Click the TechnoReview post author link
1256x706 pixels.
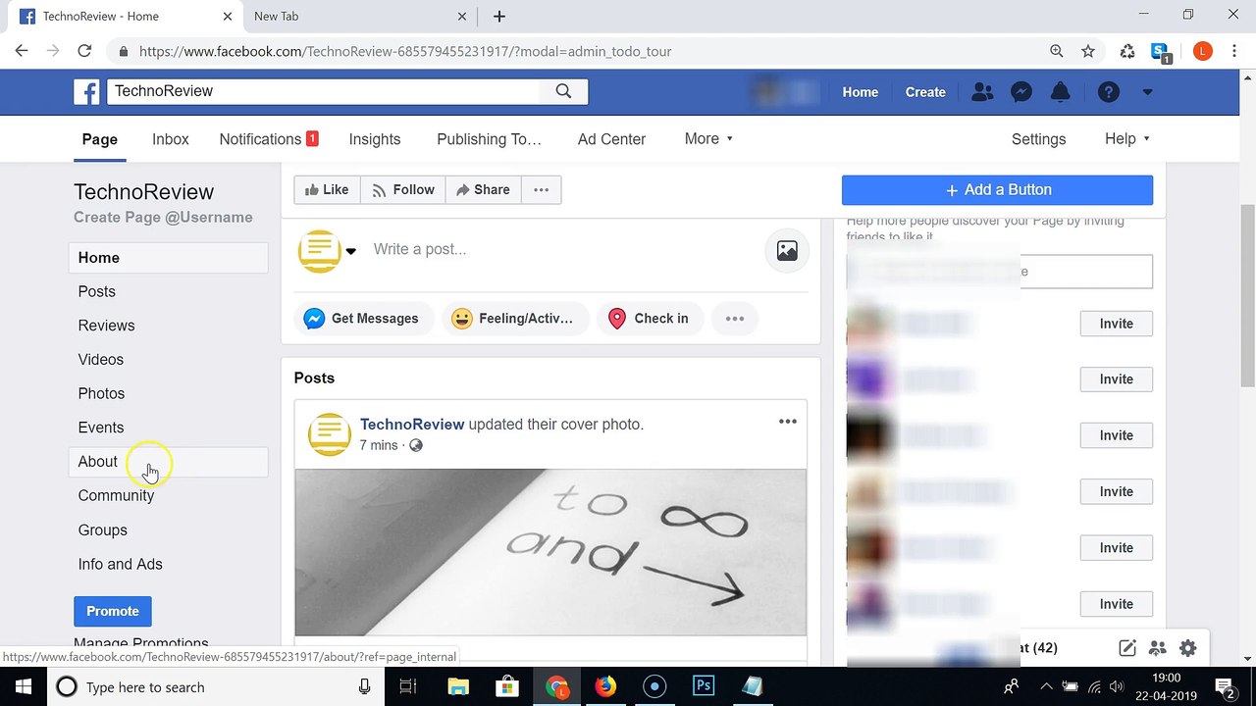tap(412, 425)
